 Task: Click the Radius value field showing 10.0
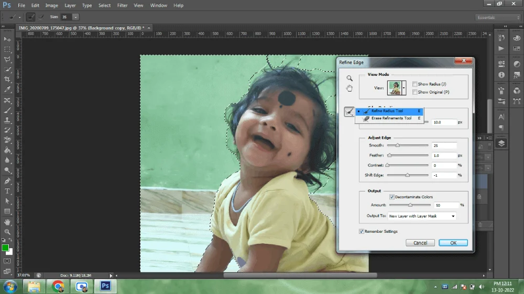[x=444, y=122]
